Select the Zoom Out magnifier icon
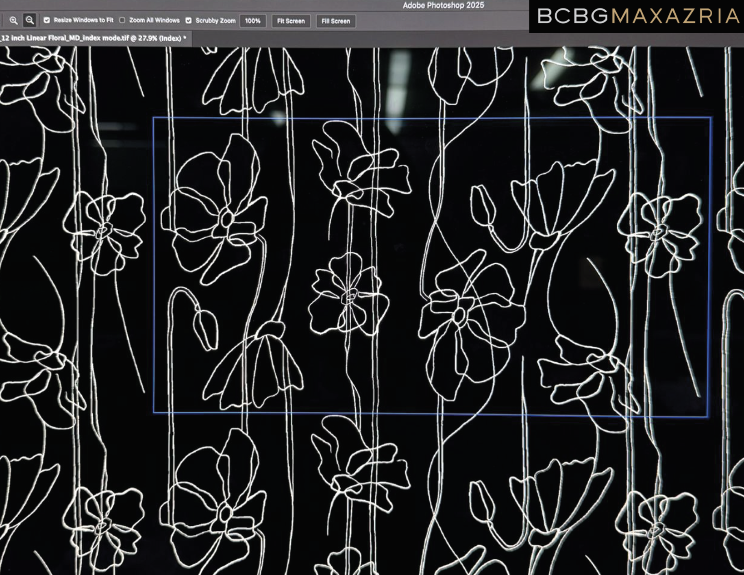Viewport: 744px width, 575px height. pos(29,20)
